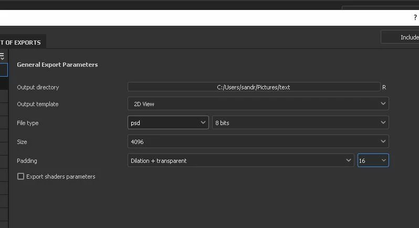The image size is (419, 228).
Task: Open the Output template dropdown
Action: point(258,103)
